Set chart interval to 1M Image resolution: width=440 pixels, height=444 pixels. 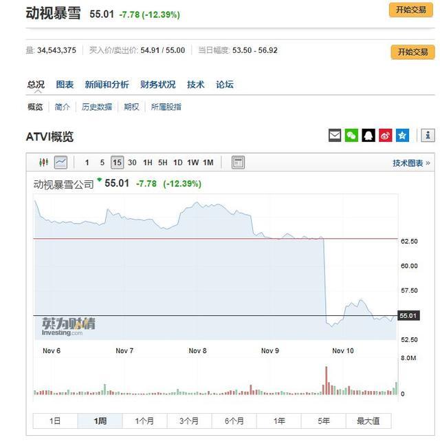208,162
